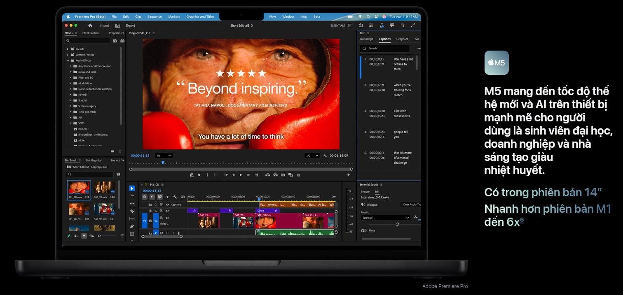This screenshot has height=295, width=623.
Task: Open the Sequence menu in the menu bar
Action: click(x=155, y=17)
